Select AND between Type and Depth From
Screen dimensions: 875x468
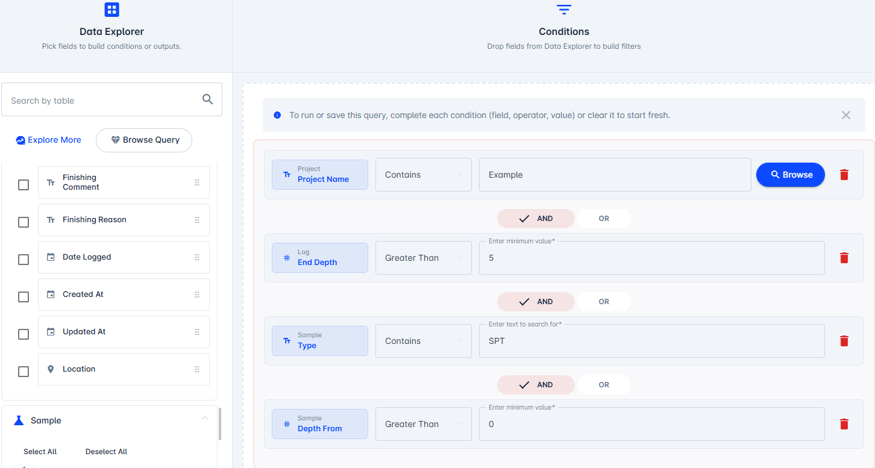pos(536,385)
